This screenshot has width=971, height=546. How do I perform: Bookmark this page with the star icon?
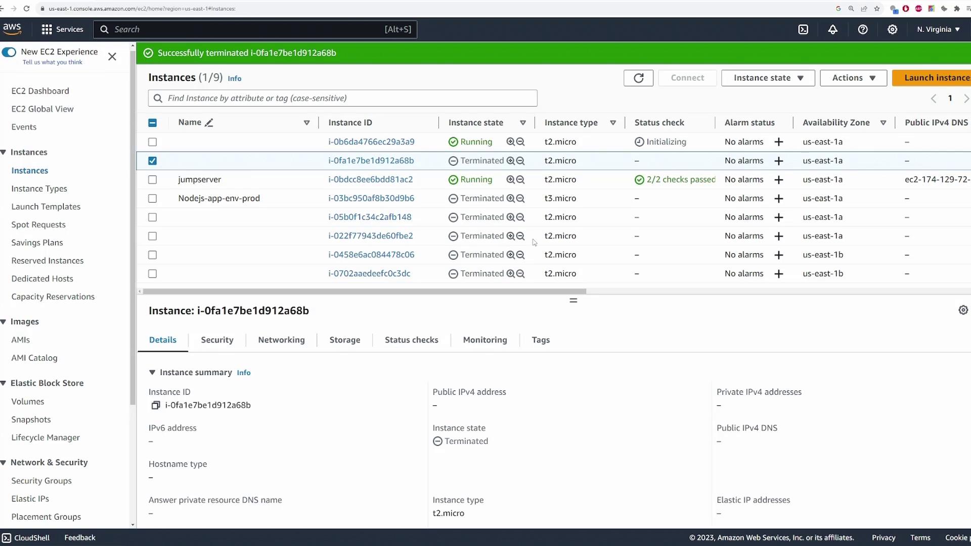click(x=877, y=9)
